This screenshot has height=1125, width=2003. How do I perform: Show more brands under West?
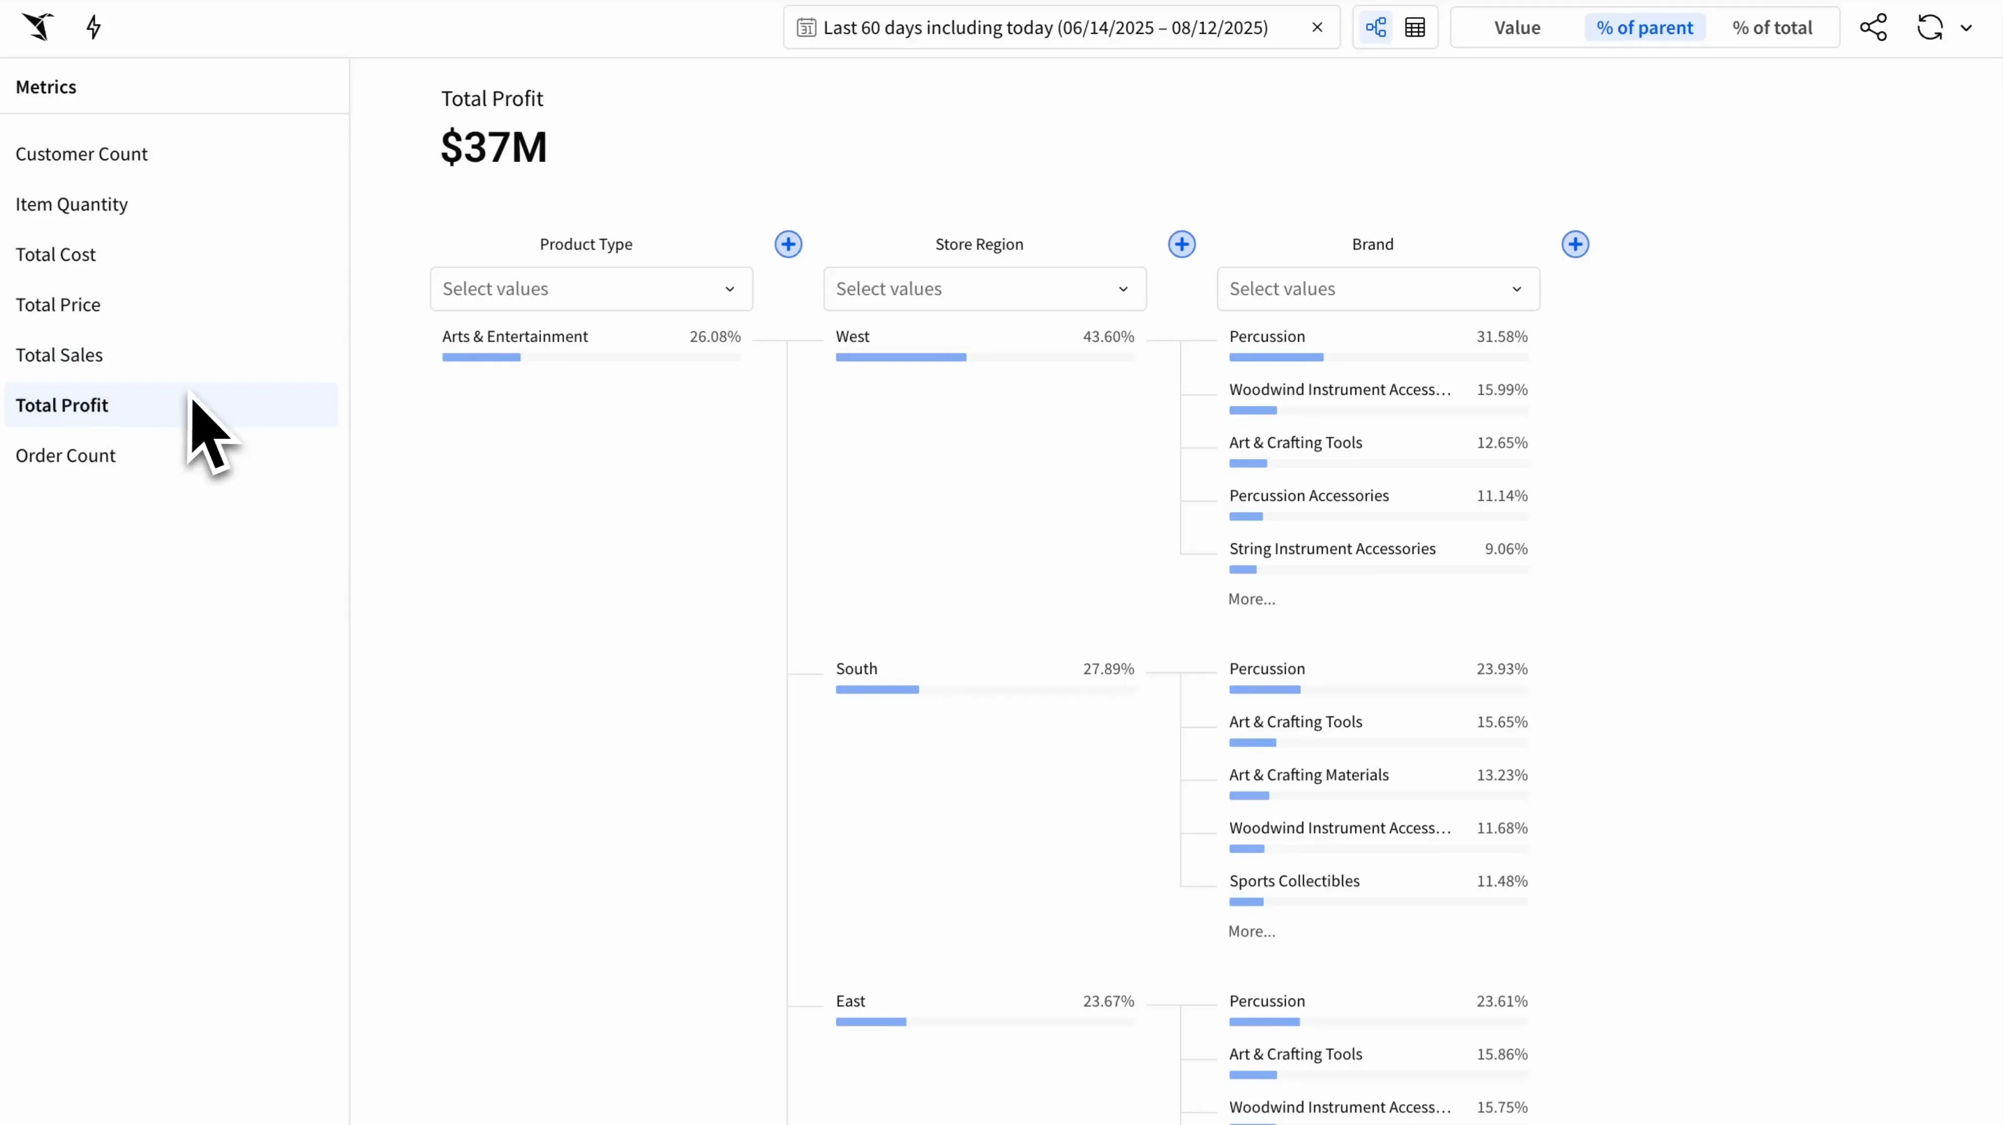tap(1251, 599)
